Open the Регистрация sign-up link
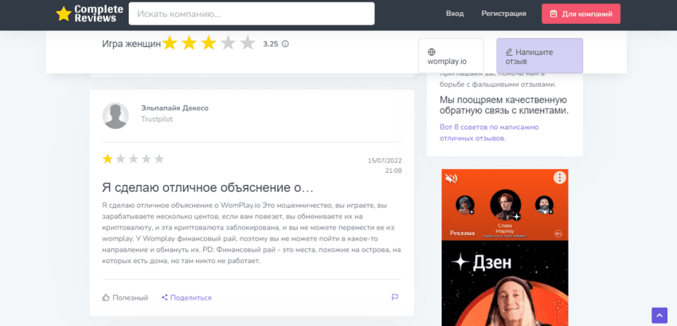The height and width of the screenshot is (326, 677). point(504,14)
